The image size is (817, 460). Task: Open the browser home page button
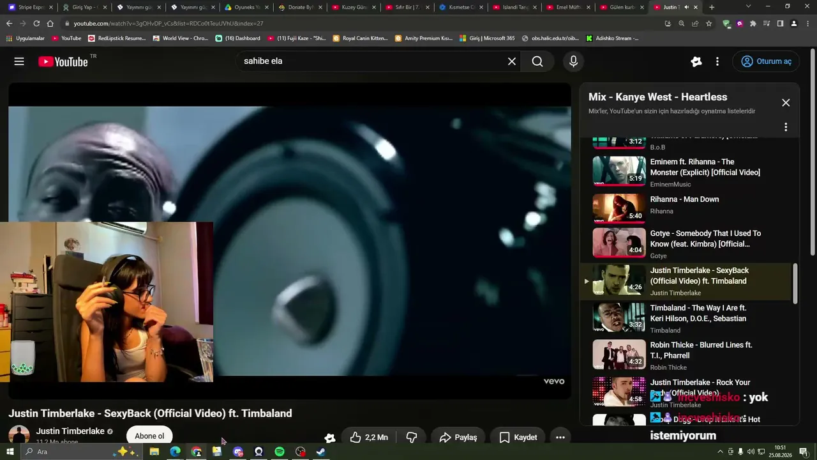tap(50, 24)
